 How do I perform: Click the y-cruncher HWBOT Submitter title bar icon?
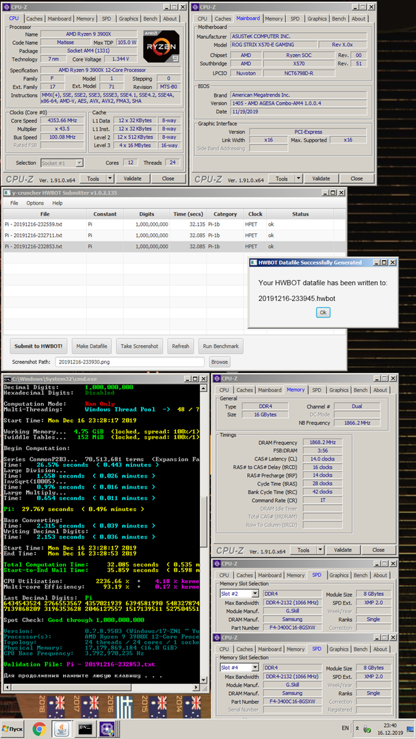[7, 193]
